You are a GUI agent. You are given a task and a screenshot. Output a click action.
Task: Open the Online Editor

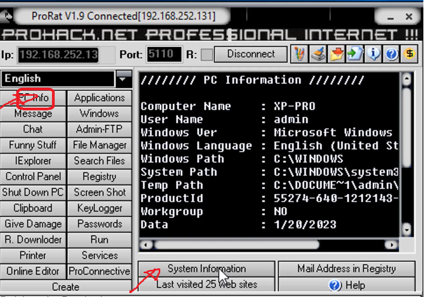[33, 271]
